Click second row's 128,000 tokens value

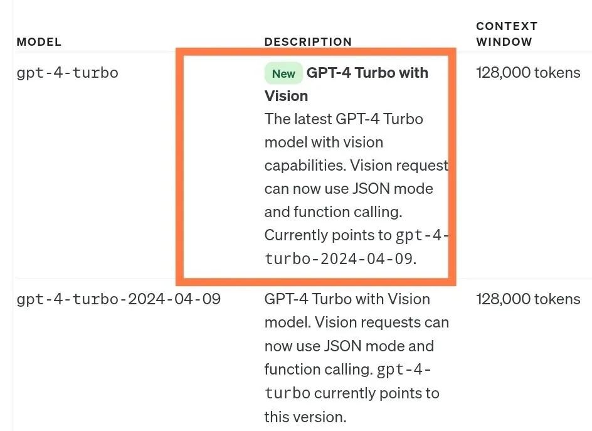(x=528, y=299)
